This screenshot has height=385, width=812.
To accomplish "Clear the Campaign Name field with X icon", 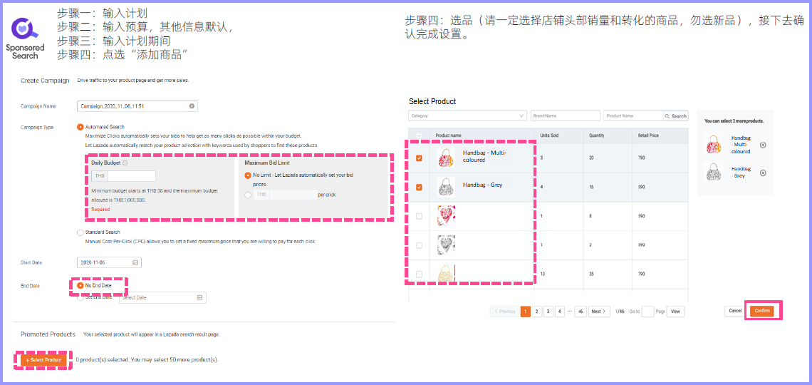I will (192, 106).
